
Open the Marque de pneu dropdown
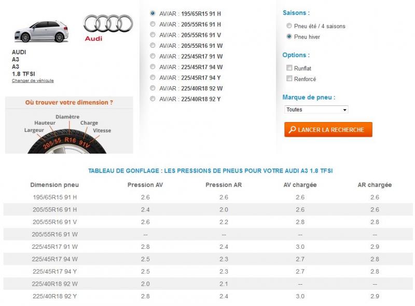316,110
